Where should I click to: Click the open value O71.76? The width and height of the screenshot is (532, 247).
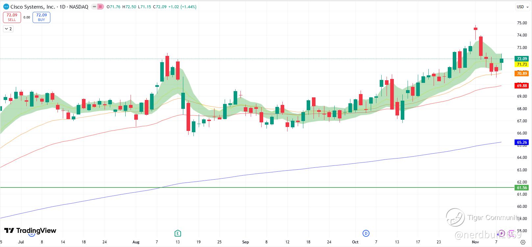click(114, 7)
